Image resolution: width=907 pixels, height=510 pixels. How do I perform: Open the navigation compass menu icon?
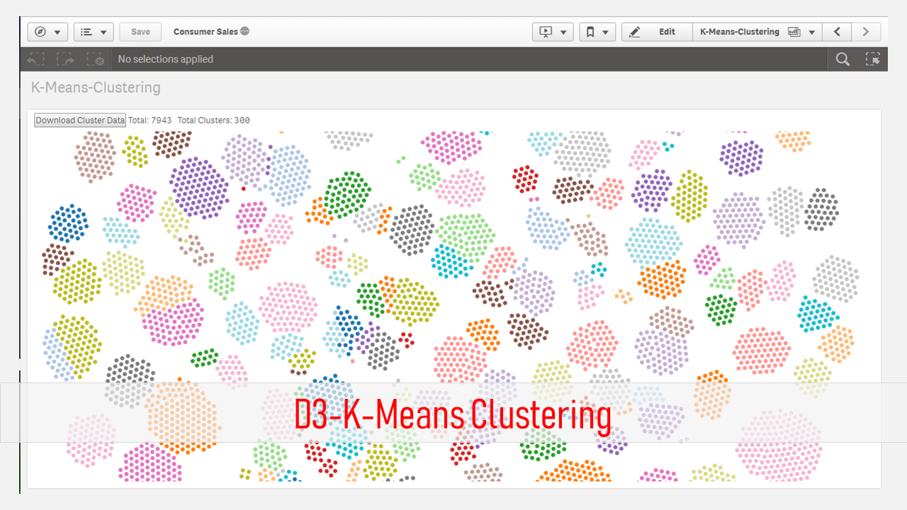40,31
